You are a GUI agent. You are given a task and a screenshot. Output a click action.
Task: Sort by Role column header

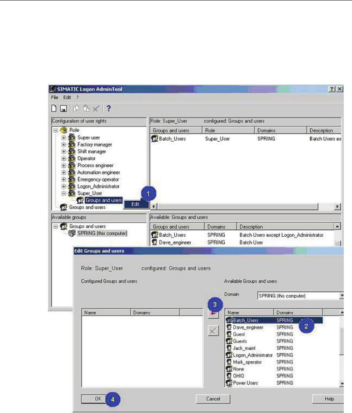pyautogui.click(x=228, y=131)
